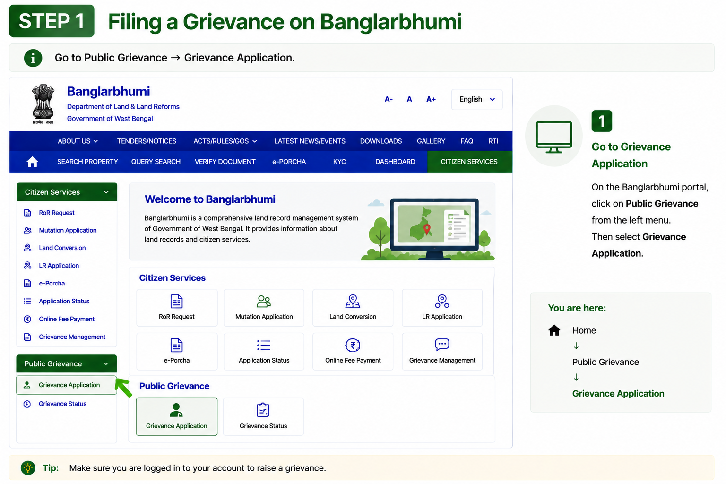726x484 pixels.
Task: Open the Mutation Application card icon
Action: (264, 301)
